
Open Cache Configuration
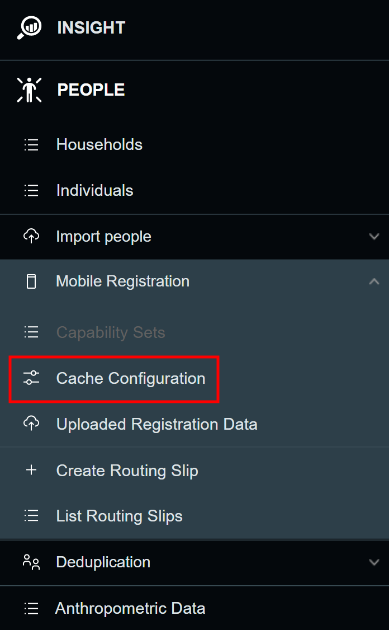point(130,378)
